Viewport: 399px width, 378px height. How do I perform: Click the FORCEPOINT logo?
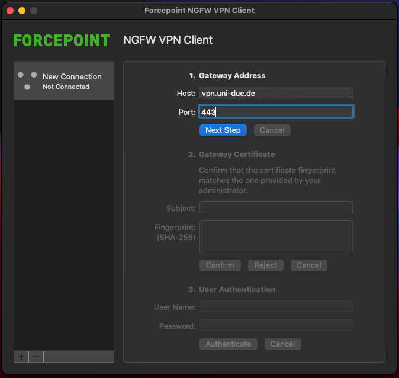tap(62, 40)
